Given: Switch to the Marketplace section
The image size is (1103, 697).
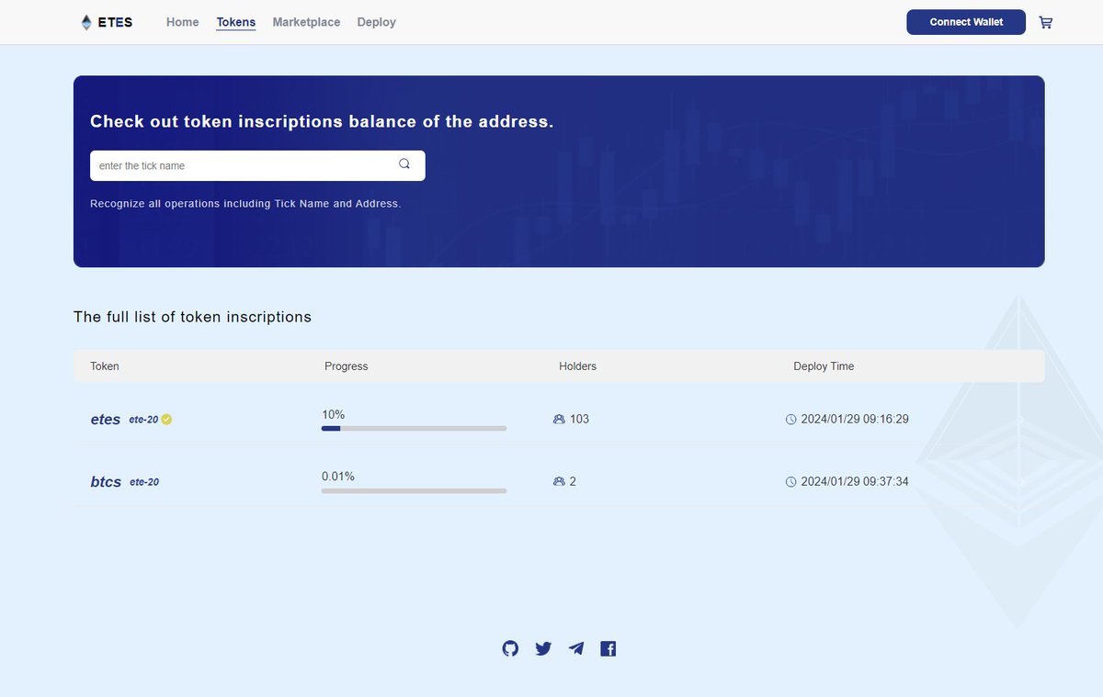Looking at the screenshot, I should click(x=306, y=22).
